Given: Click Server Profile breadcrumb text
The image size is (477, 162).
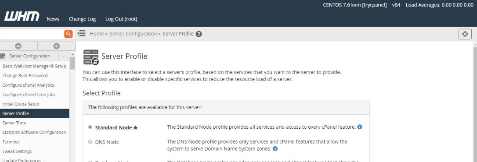Looking at the screenshot, I should 178,34.
